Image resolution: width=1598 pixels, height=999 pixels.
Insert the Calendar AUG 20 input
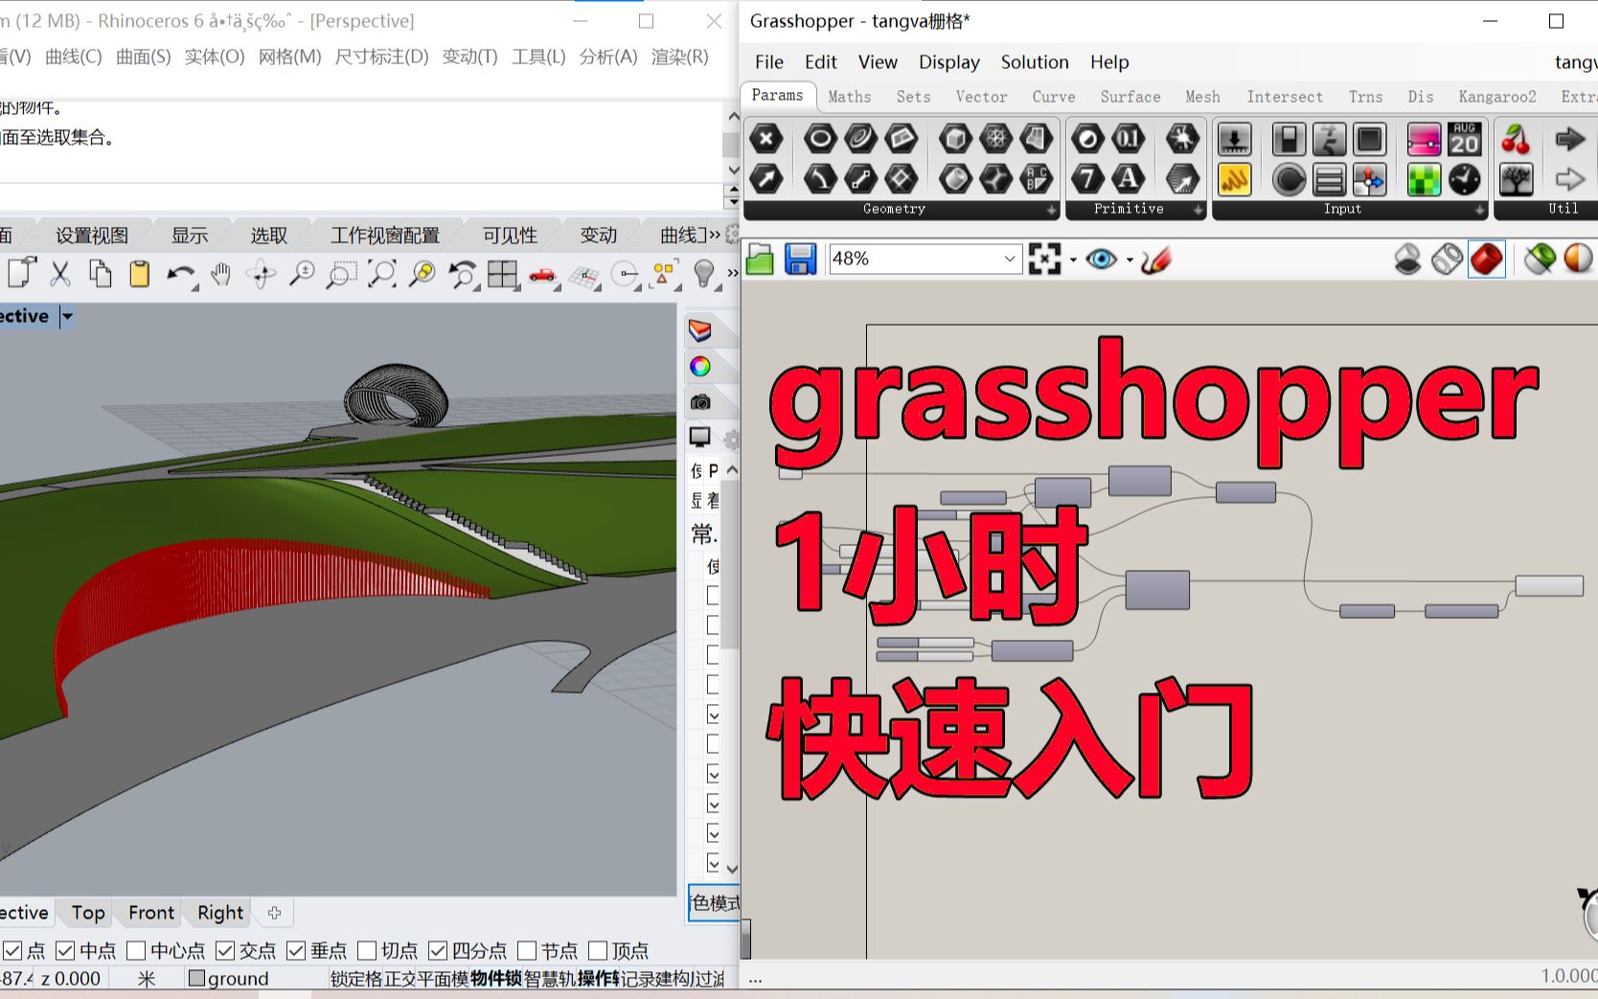tap(1464, 140)
